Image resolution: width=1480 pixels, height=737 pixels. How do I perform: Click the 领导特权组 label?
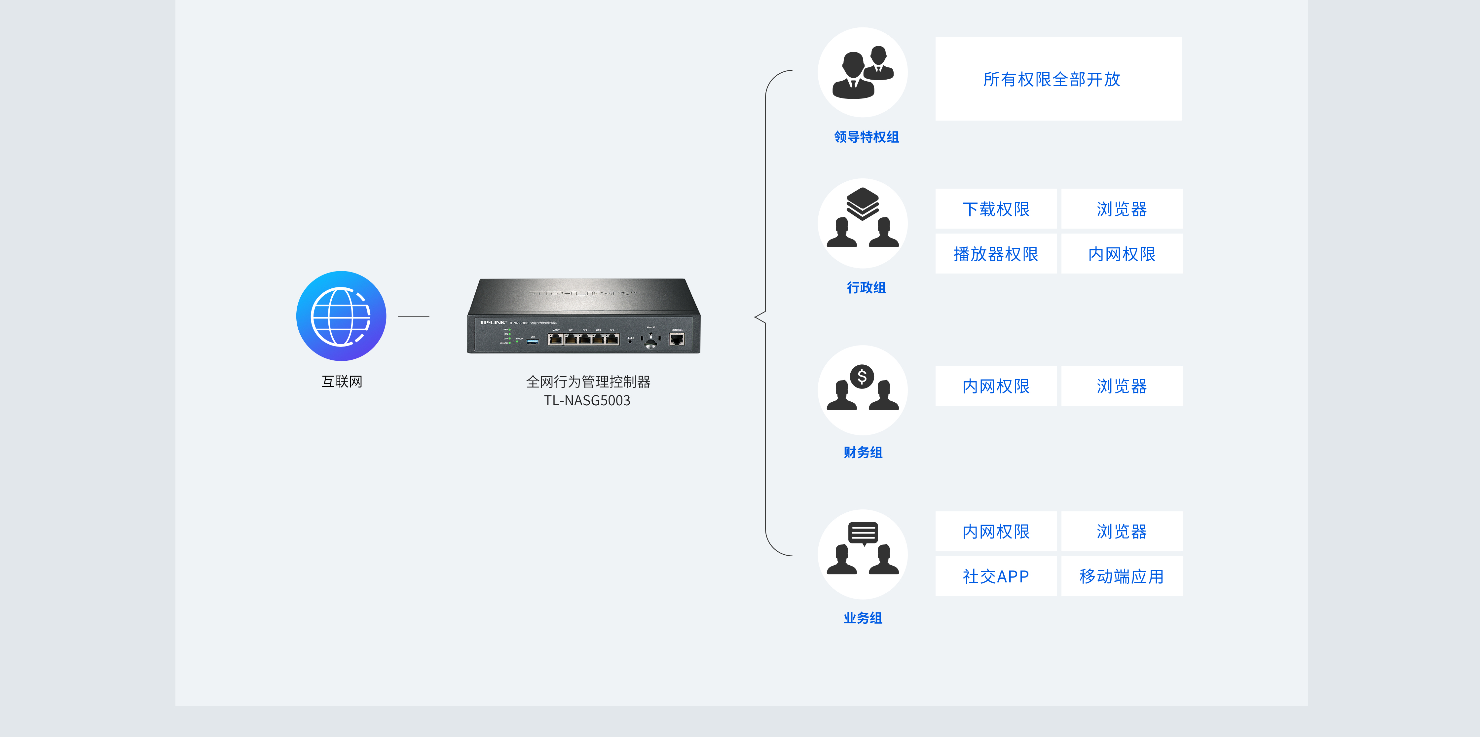tap(866, 137)
